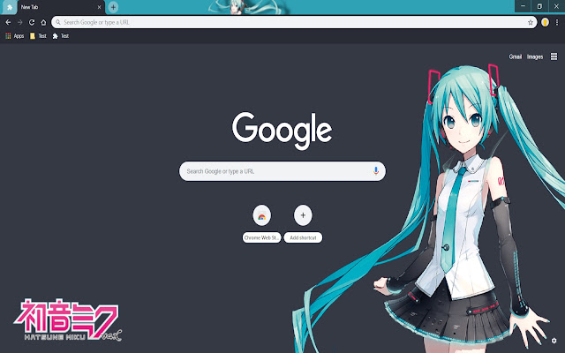Open the Test bookmark with puzzle icon

61,36
